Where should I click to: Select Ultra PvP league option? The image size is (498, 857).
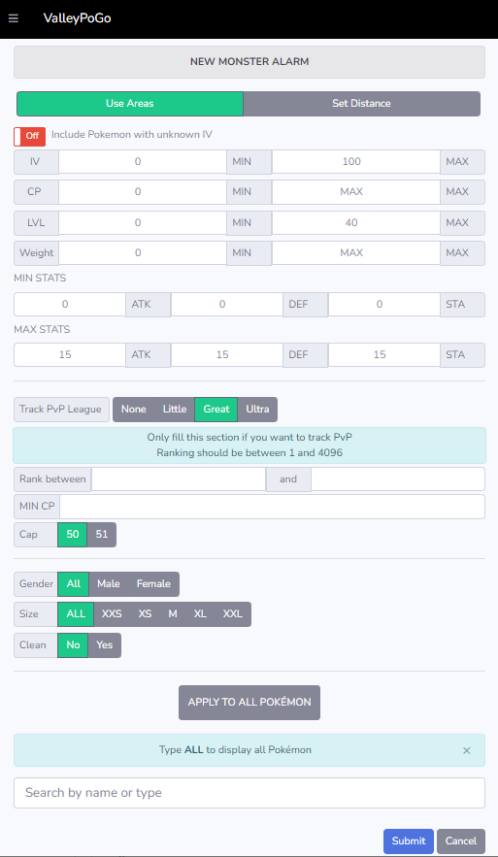(257, 409)
